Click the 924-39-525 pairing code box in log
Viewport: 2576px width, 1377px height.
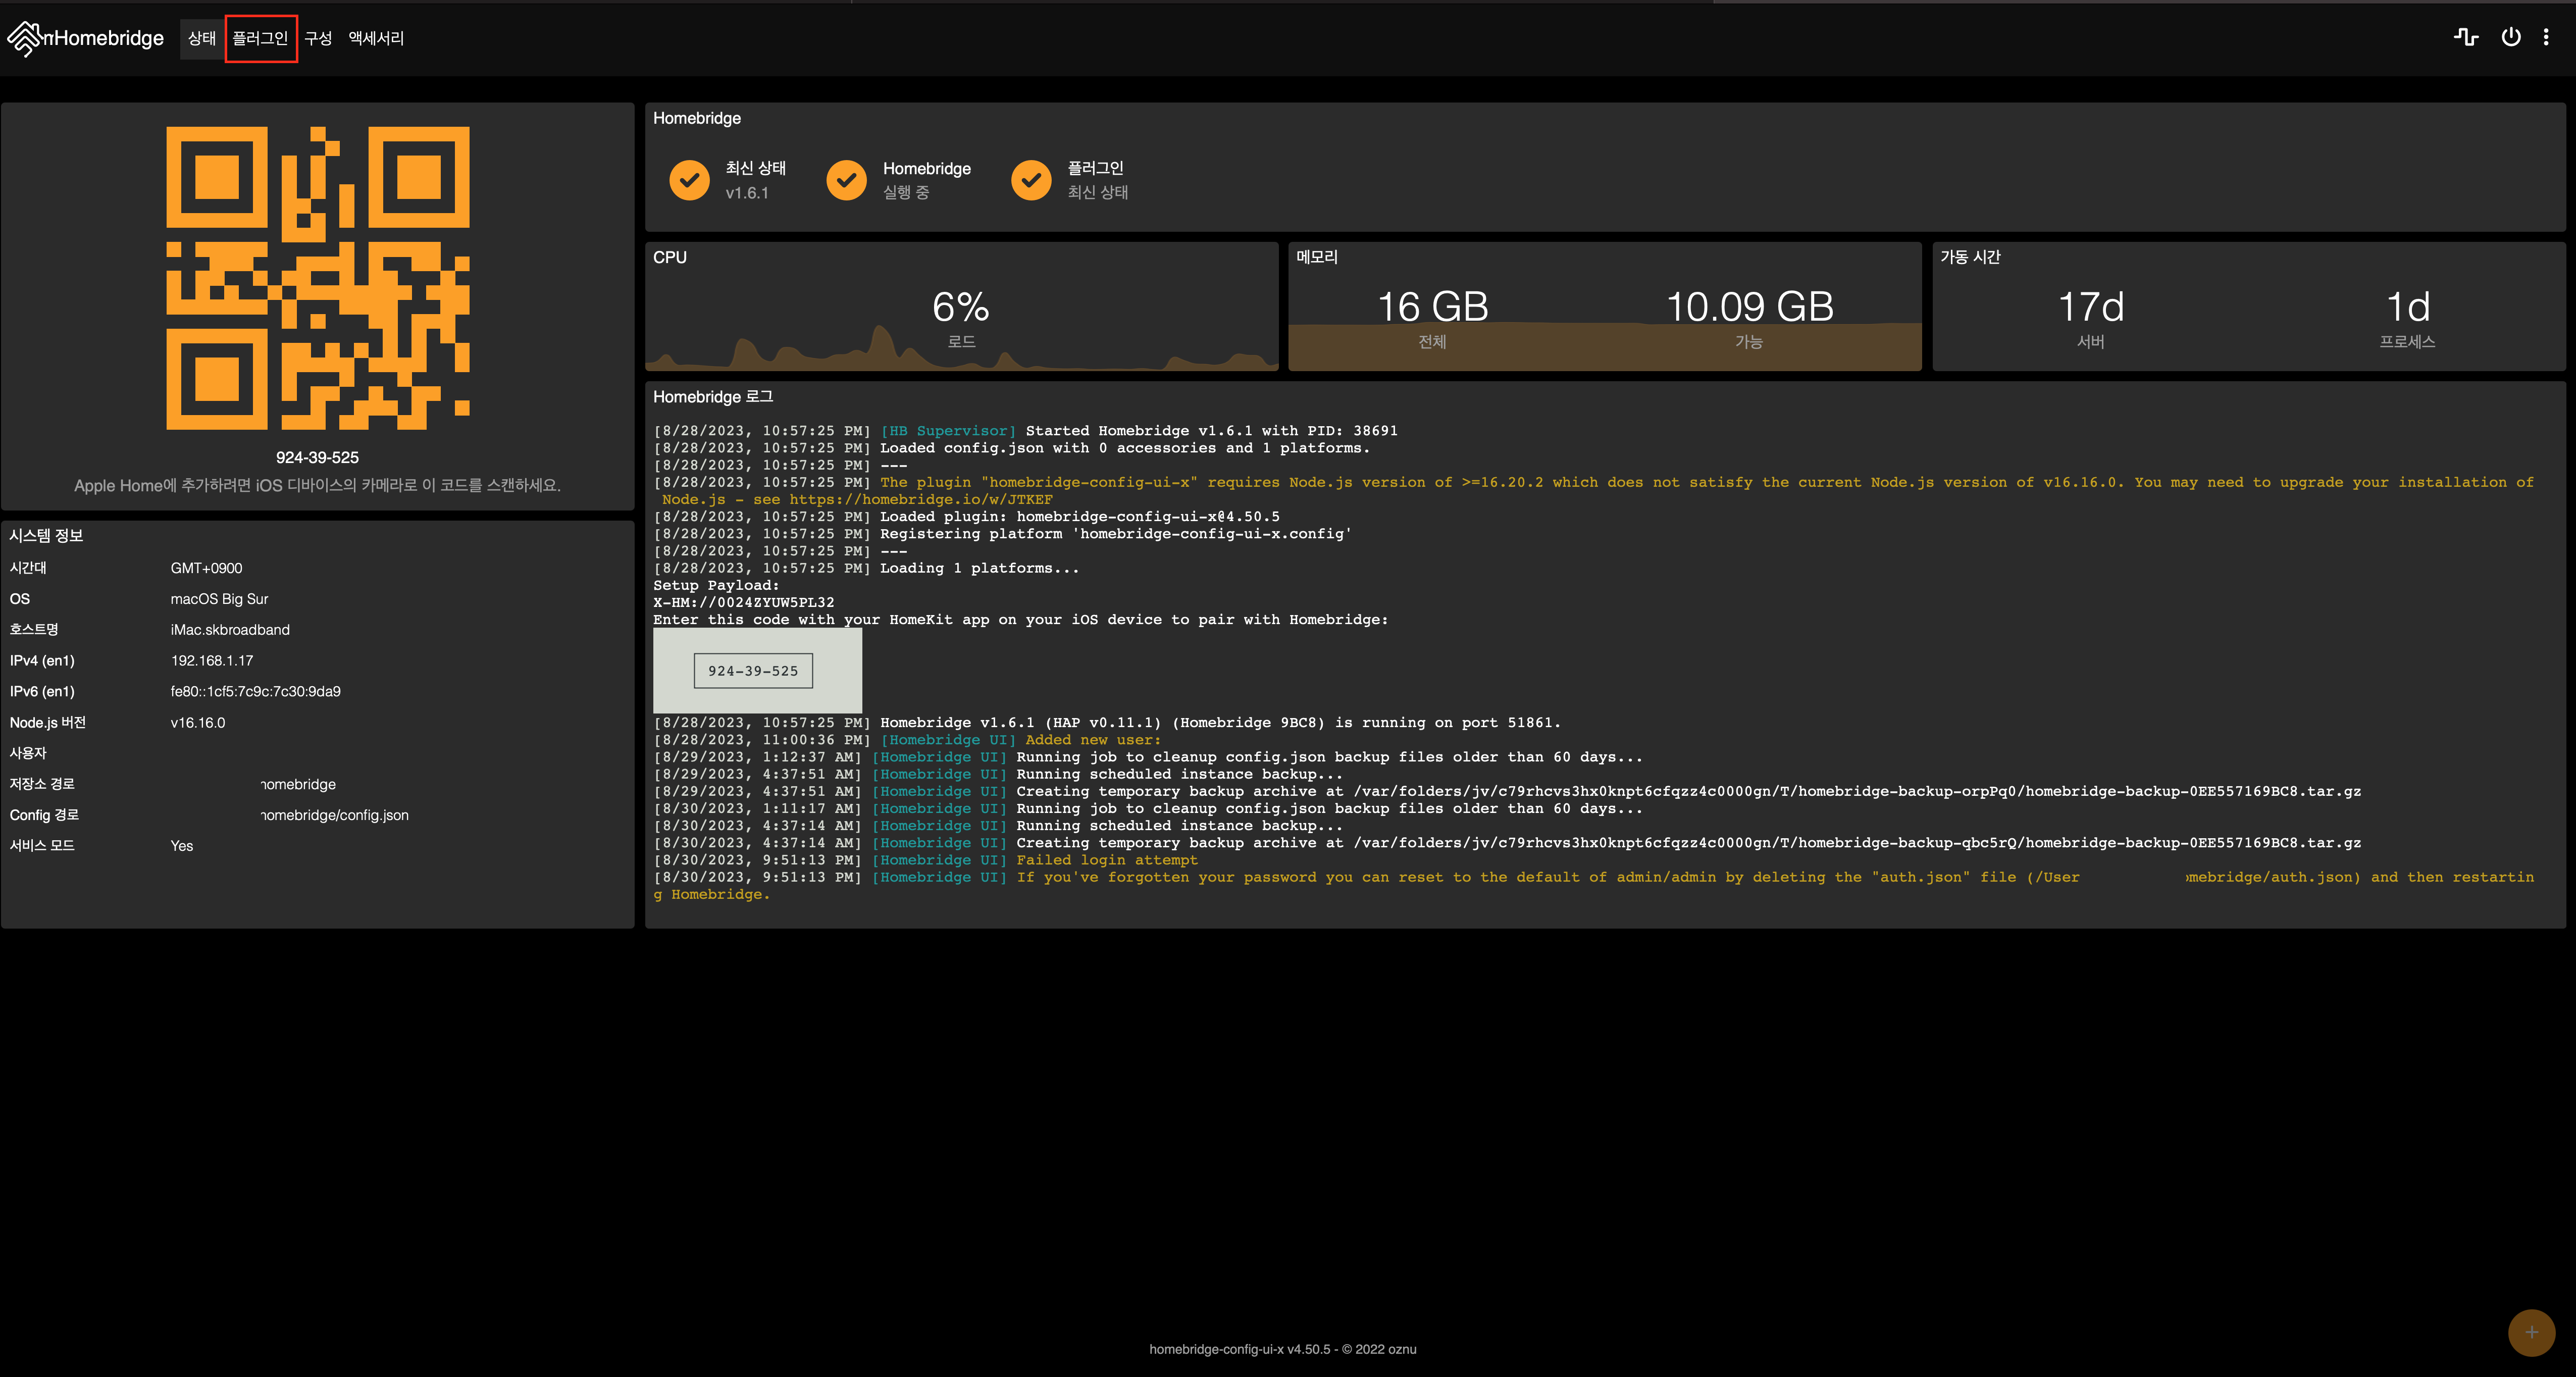[x=753, y=671]
